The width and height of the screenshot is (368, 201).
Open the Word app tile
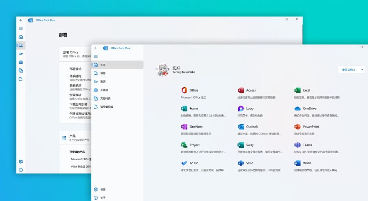coord(298,163)
